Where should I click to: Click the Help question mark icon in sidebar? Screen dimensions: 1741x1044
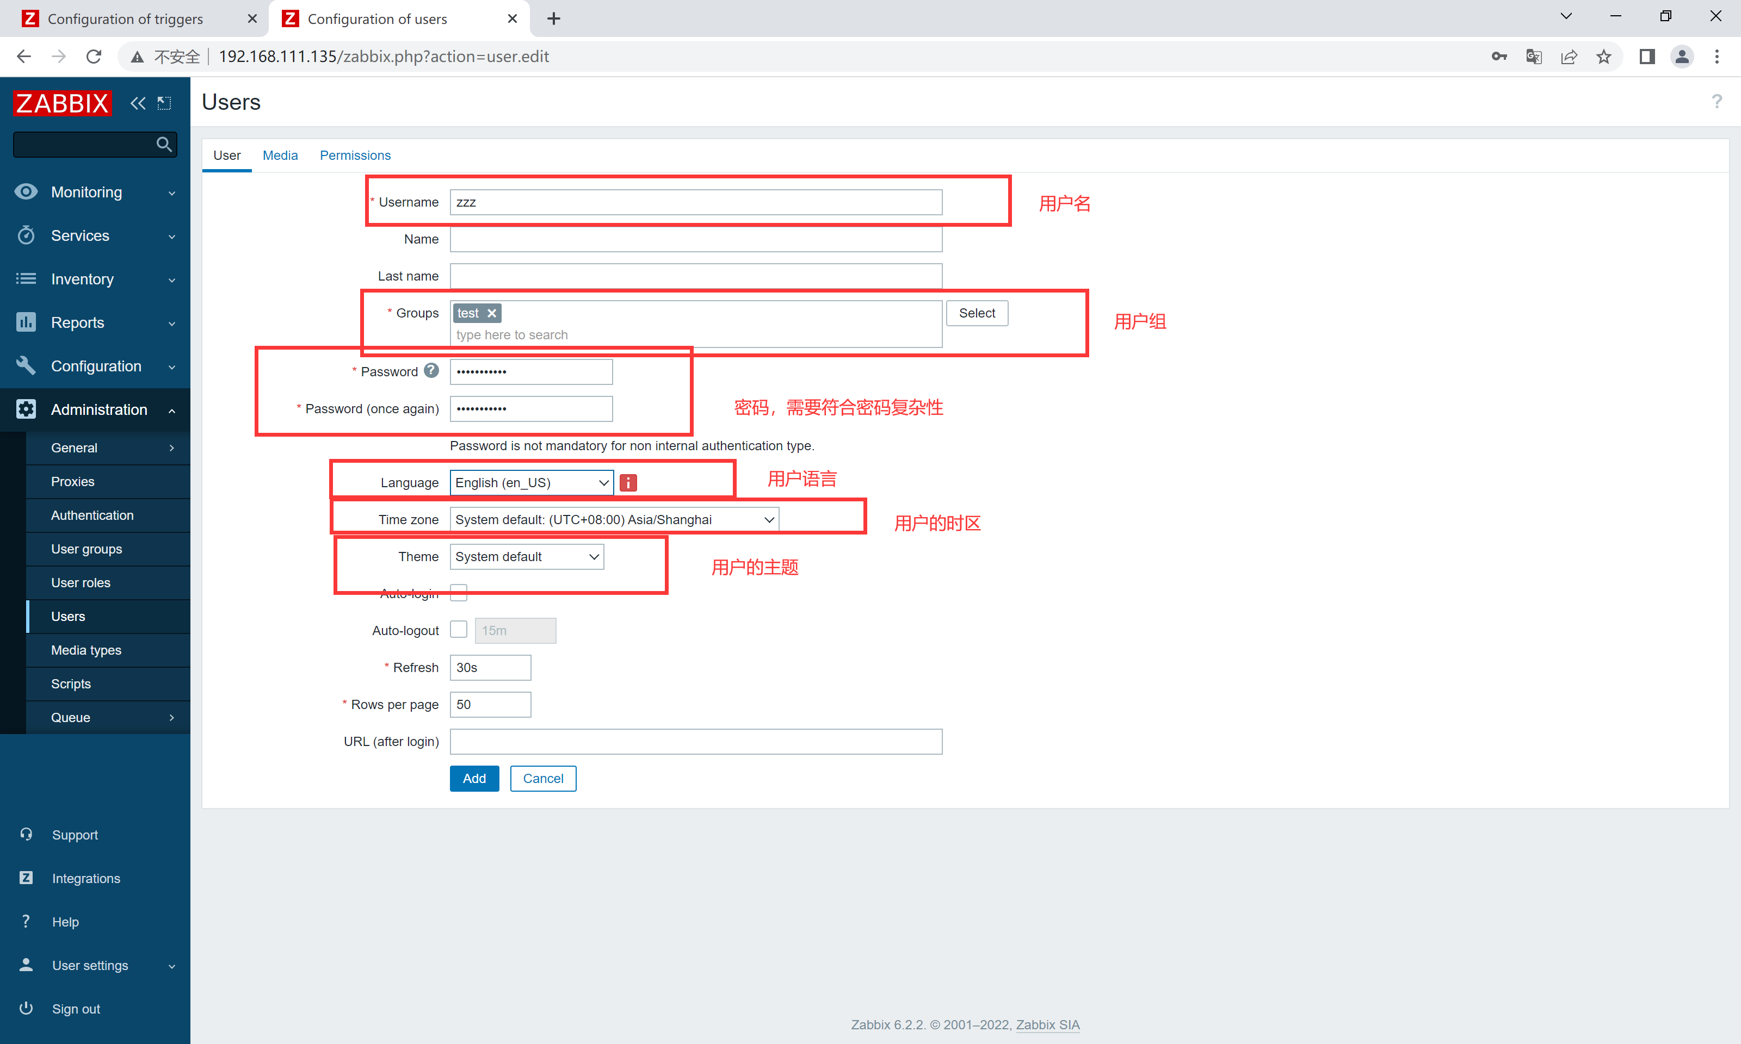click(26, 922)
